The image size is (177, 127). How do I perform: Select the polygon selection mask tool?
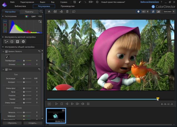6,42
